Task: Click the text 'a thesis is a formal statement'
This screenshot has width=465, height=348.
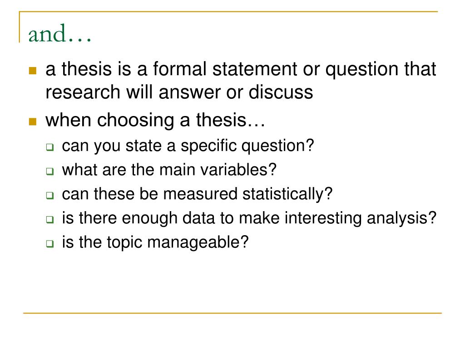Action: [171, 69]
